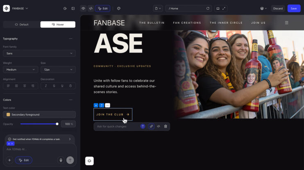
Task: Open the Weight Medium dropdown
Action: click(20, 69)
